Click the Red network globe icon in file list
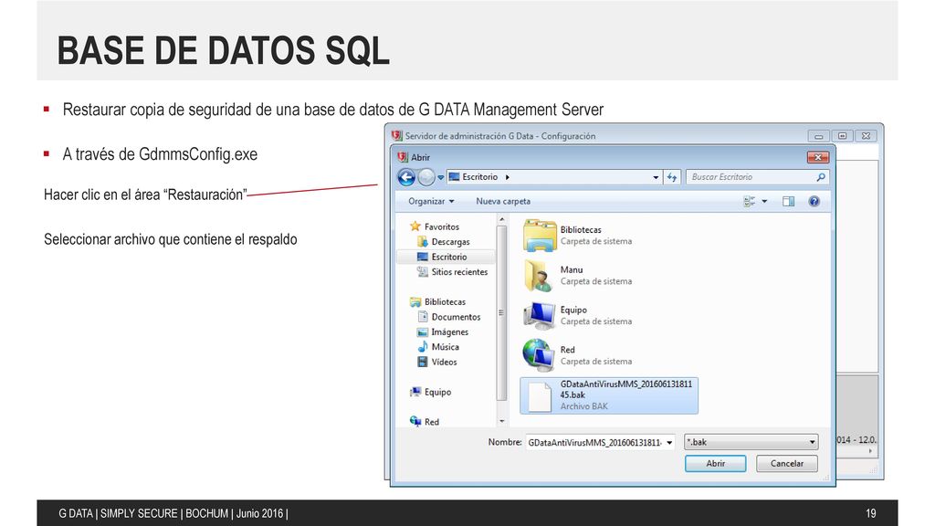Image resolution: width=935 pixels, height=526 pixels. [538, 355]
